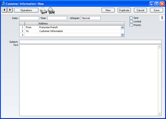The height and width of the screenshot is (119, 166).
Task: Select the 'Francoise French' address cell
Action: click(x=79, y=27)
